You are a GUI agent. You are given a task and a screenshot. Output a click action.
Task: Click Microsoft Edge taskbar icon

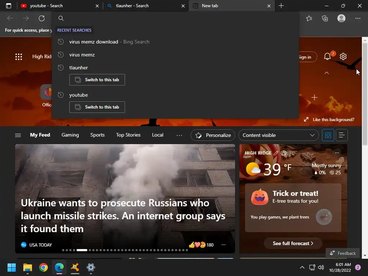pos(59,267)
